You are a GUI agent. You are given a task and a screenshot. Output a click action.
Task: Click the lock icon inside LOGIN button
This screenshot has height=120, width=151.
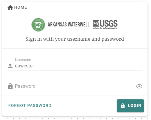click(123, 106)
